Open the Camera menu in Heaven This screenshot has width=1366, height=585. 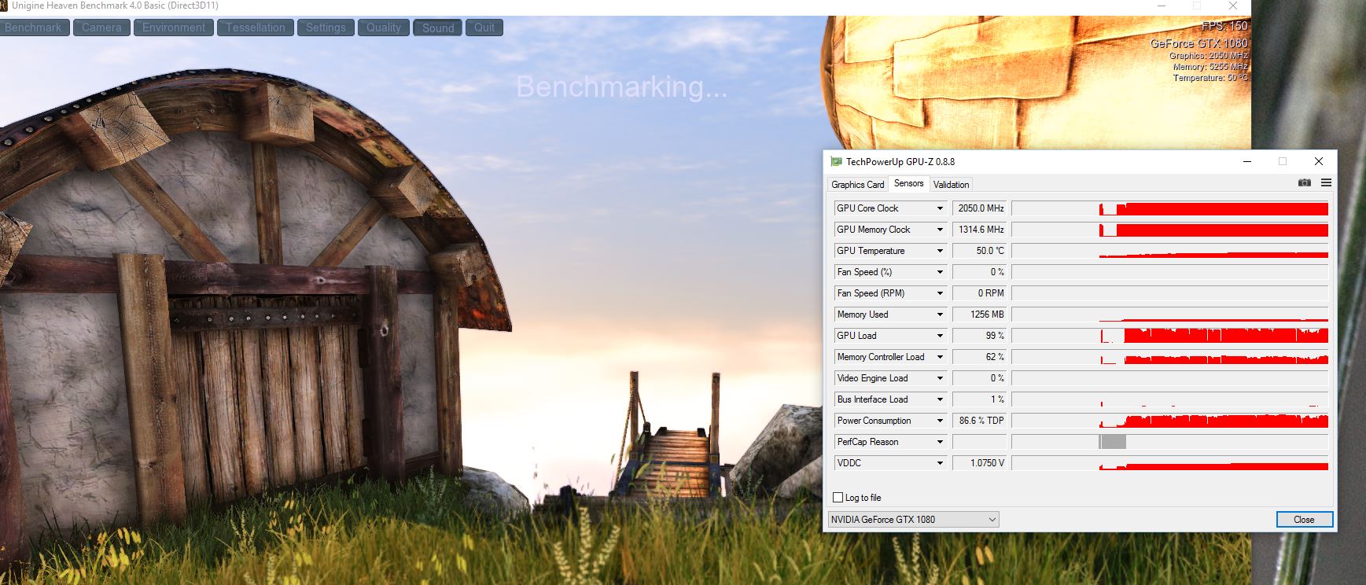[x=102, y=28]
